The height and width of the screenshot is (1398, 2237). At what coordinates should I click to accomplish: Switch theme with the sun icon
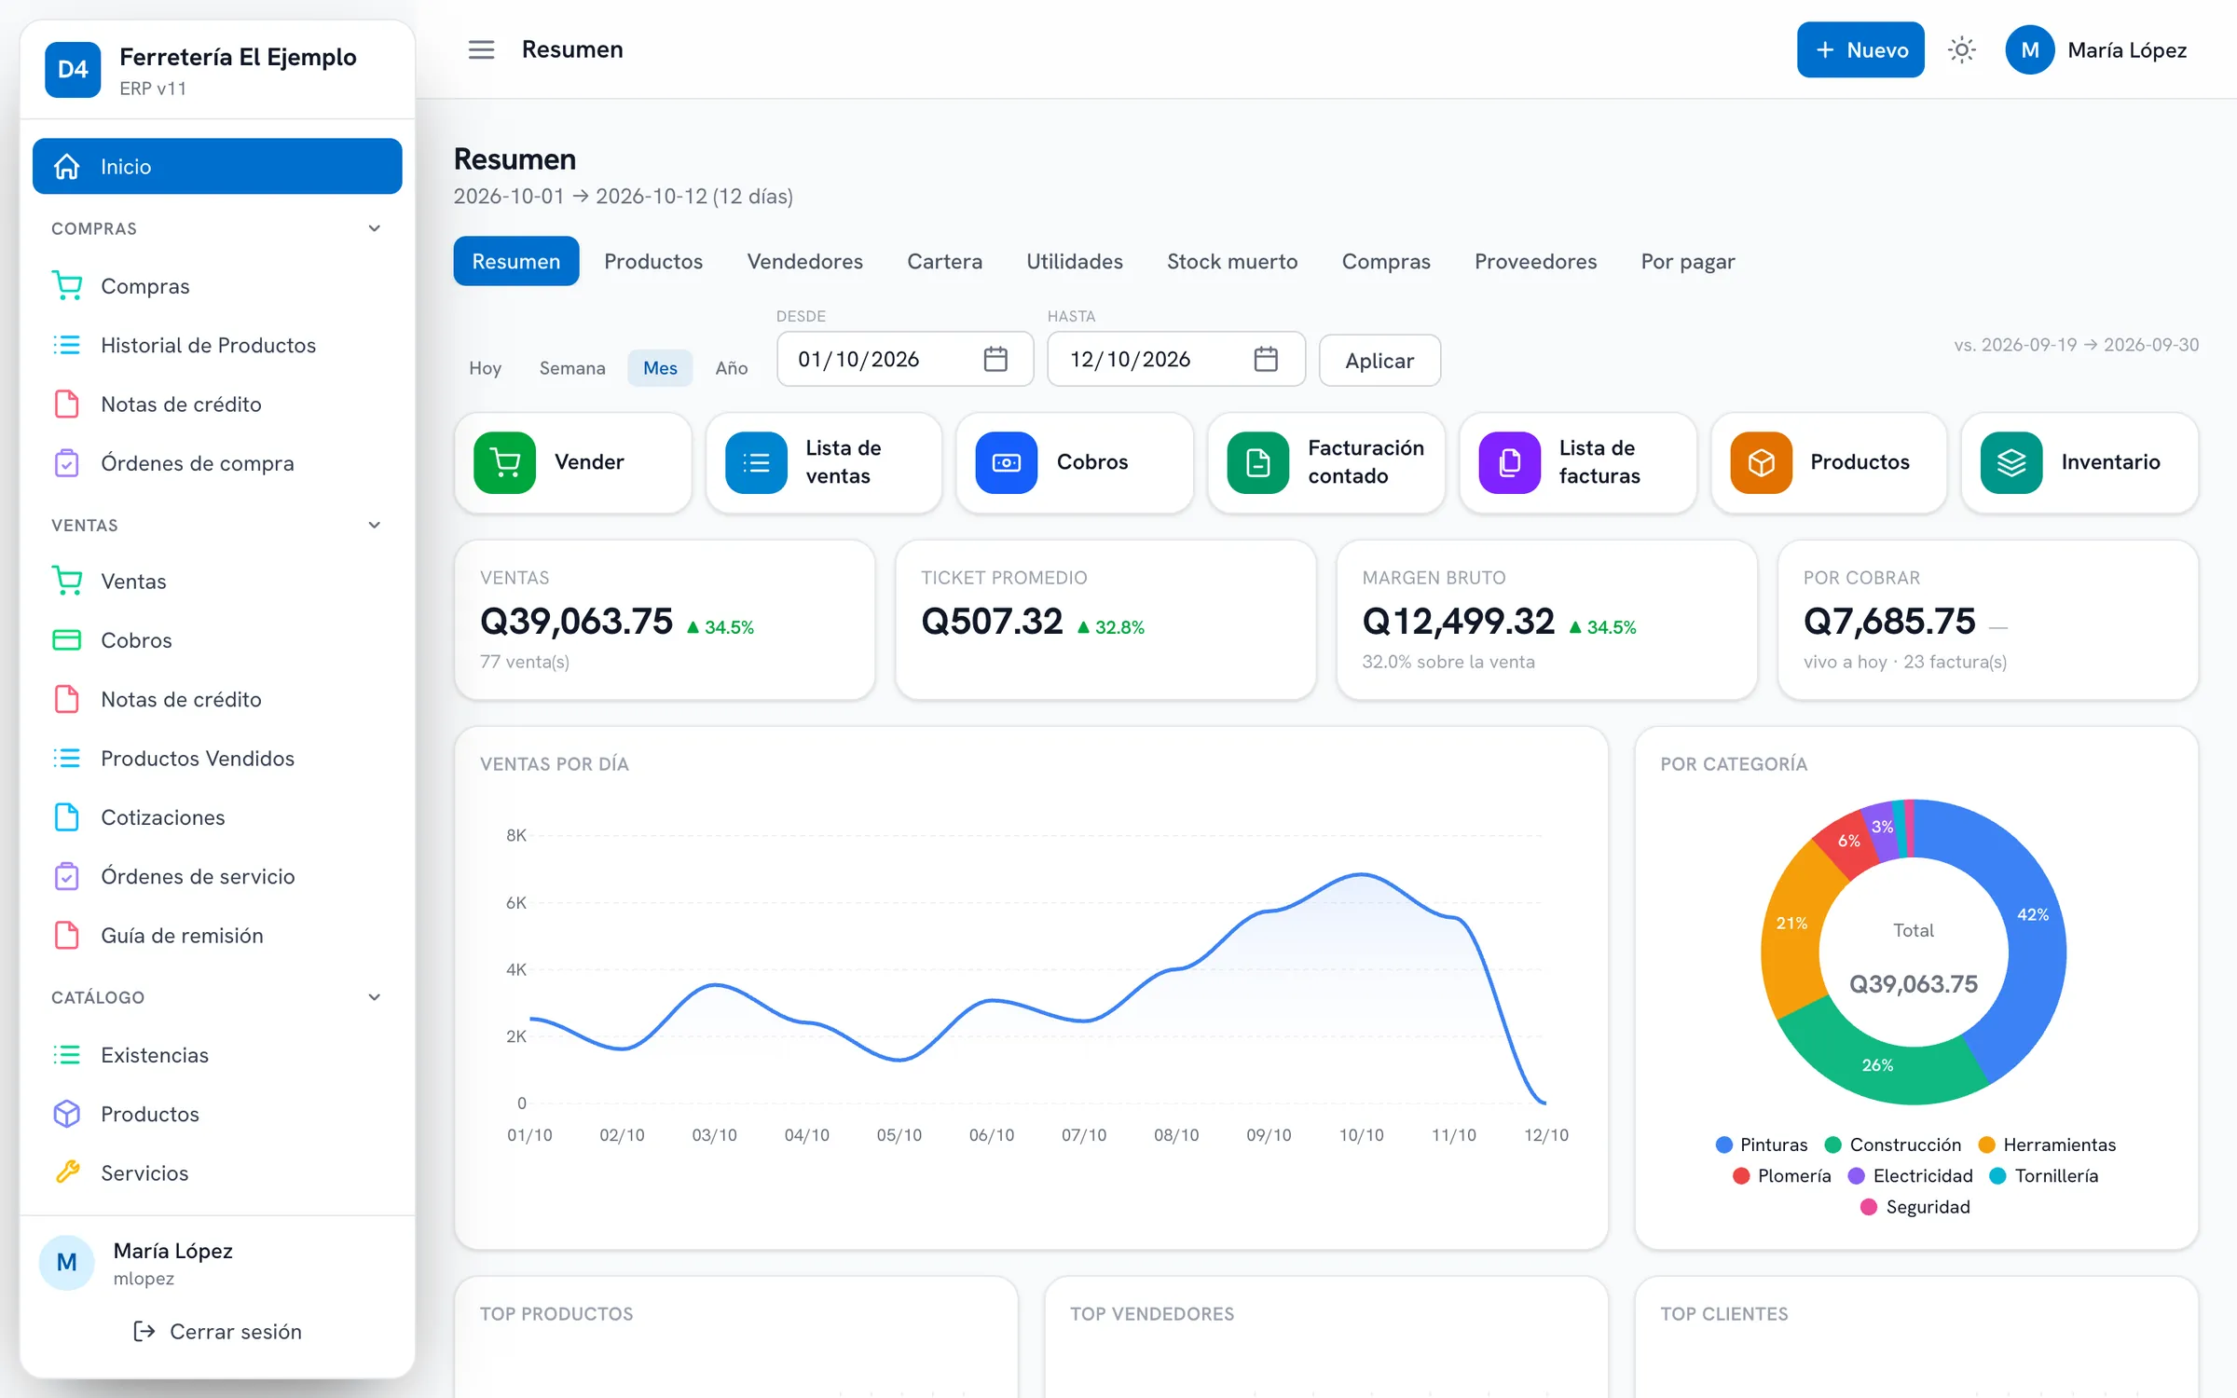click(x=1961, y=49)
